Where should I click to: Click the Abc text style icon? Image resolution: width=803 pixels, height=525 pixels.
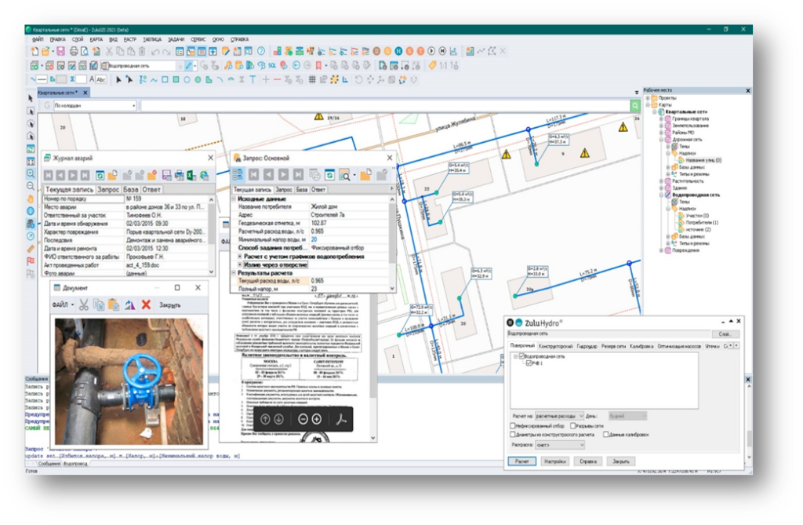tap(101, 79)
